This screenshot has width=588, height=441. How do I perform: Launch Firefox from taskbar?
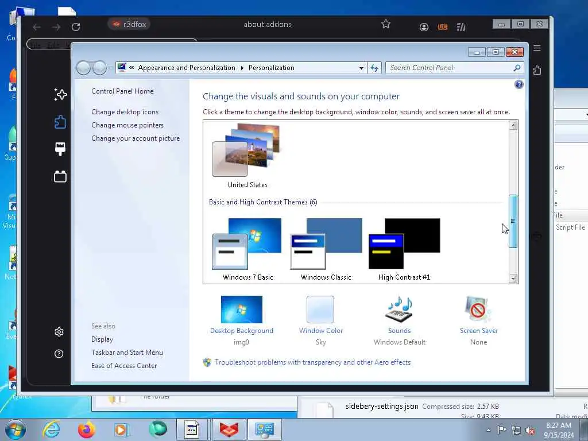87,430
